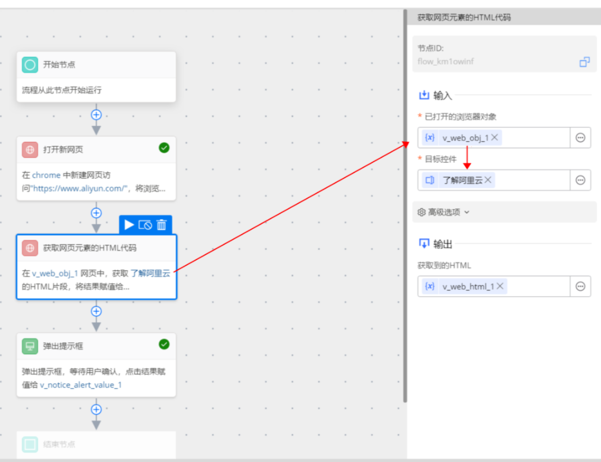Open options for 已打开的浏览器对象 field
The width and height of the screenshot is (601, 462).
click(x=580, y=137)
